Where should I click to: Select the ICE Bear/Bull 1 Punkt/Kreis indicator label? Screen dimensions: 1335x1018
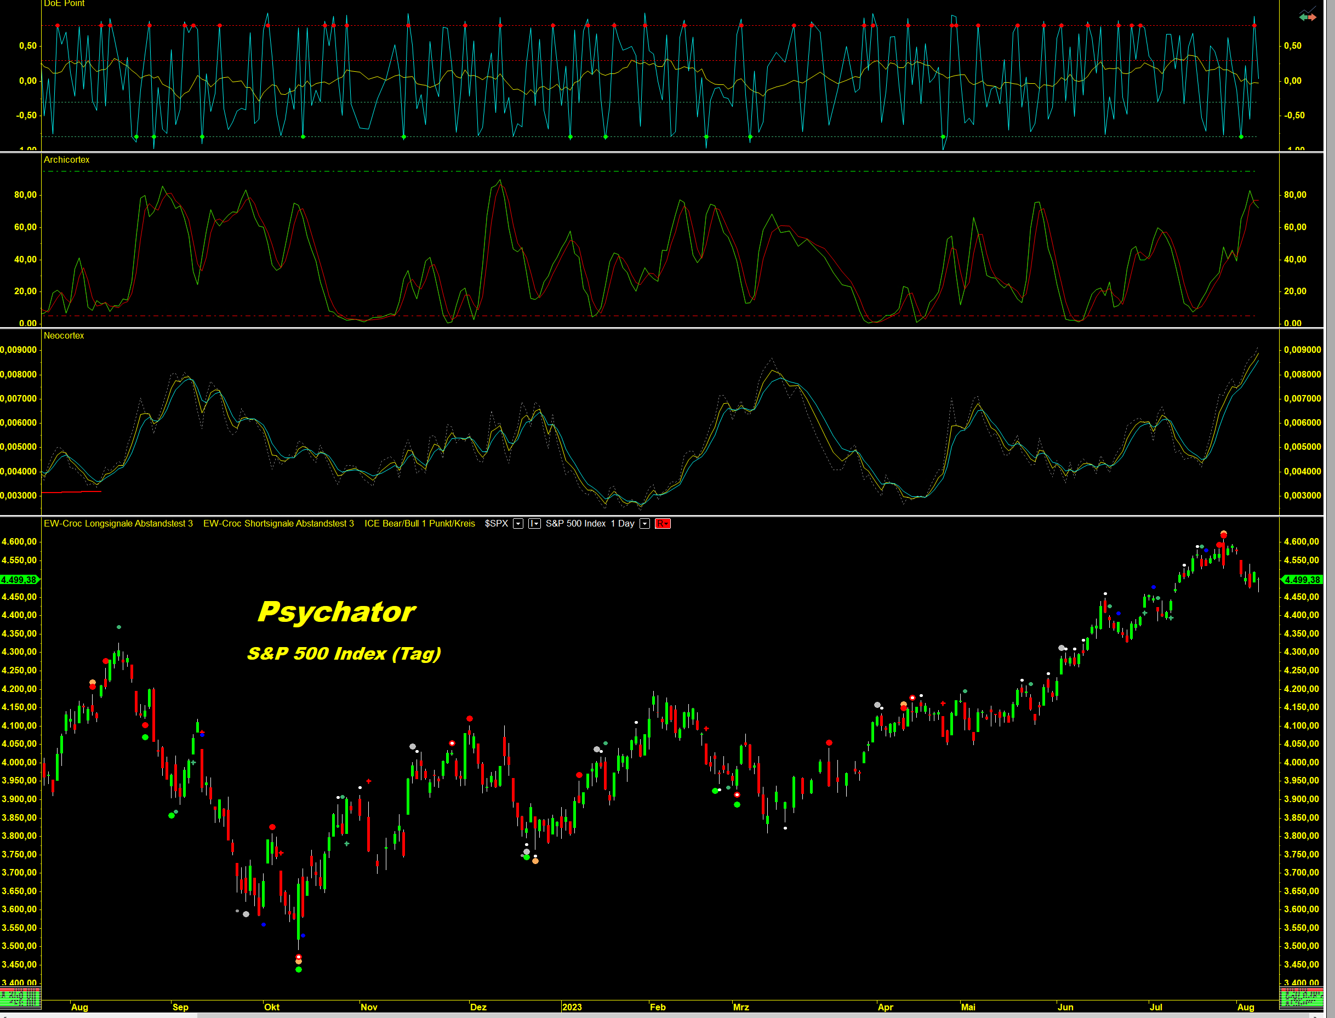pyautogui.click(x=419, y=524)
